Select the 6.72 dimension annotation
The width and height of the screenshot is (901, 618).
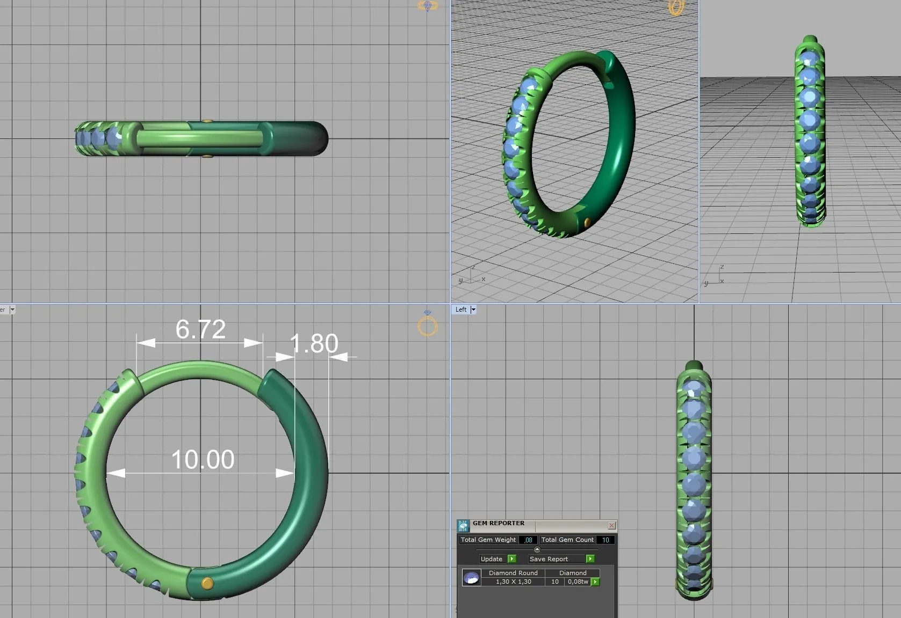click(x=200, y=329)
